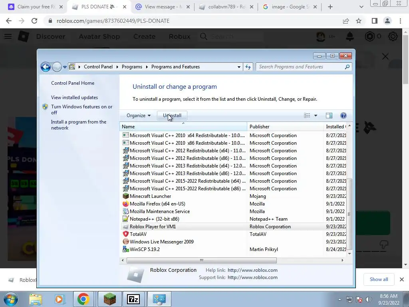Image resolution: width=409 pixels, height=307 pixels.
Task: Select Microsoft Visual C++ 2012 Redistributable (x86)
Action: click(x=188, y=158)
